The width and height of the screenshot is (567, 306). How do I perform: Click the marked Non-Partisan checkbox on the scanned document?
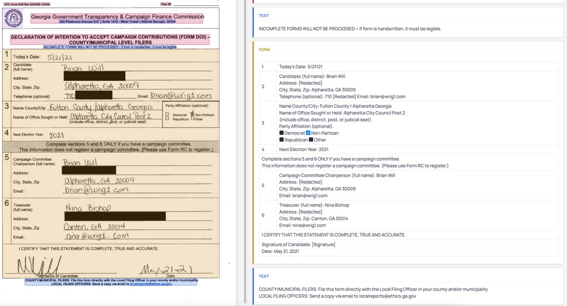[193, 114]
